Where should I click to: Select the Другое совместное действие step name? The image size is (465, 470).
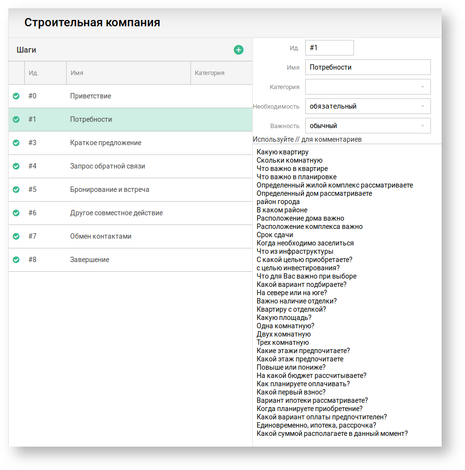coord(116,213)
